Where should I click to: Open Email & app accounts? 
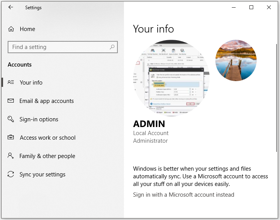(x=47, y=101)
